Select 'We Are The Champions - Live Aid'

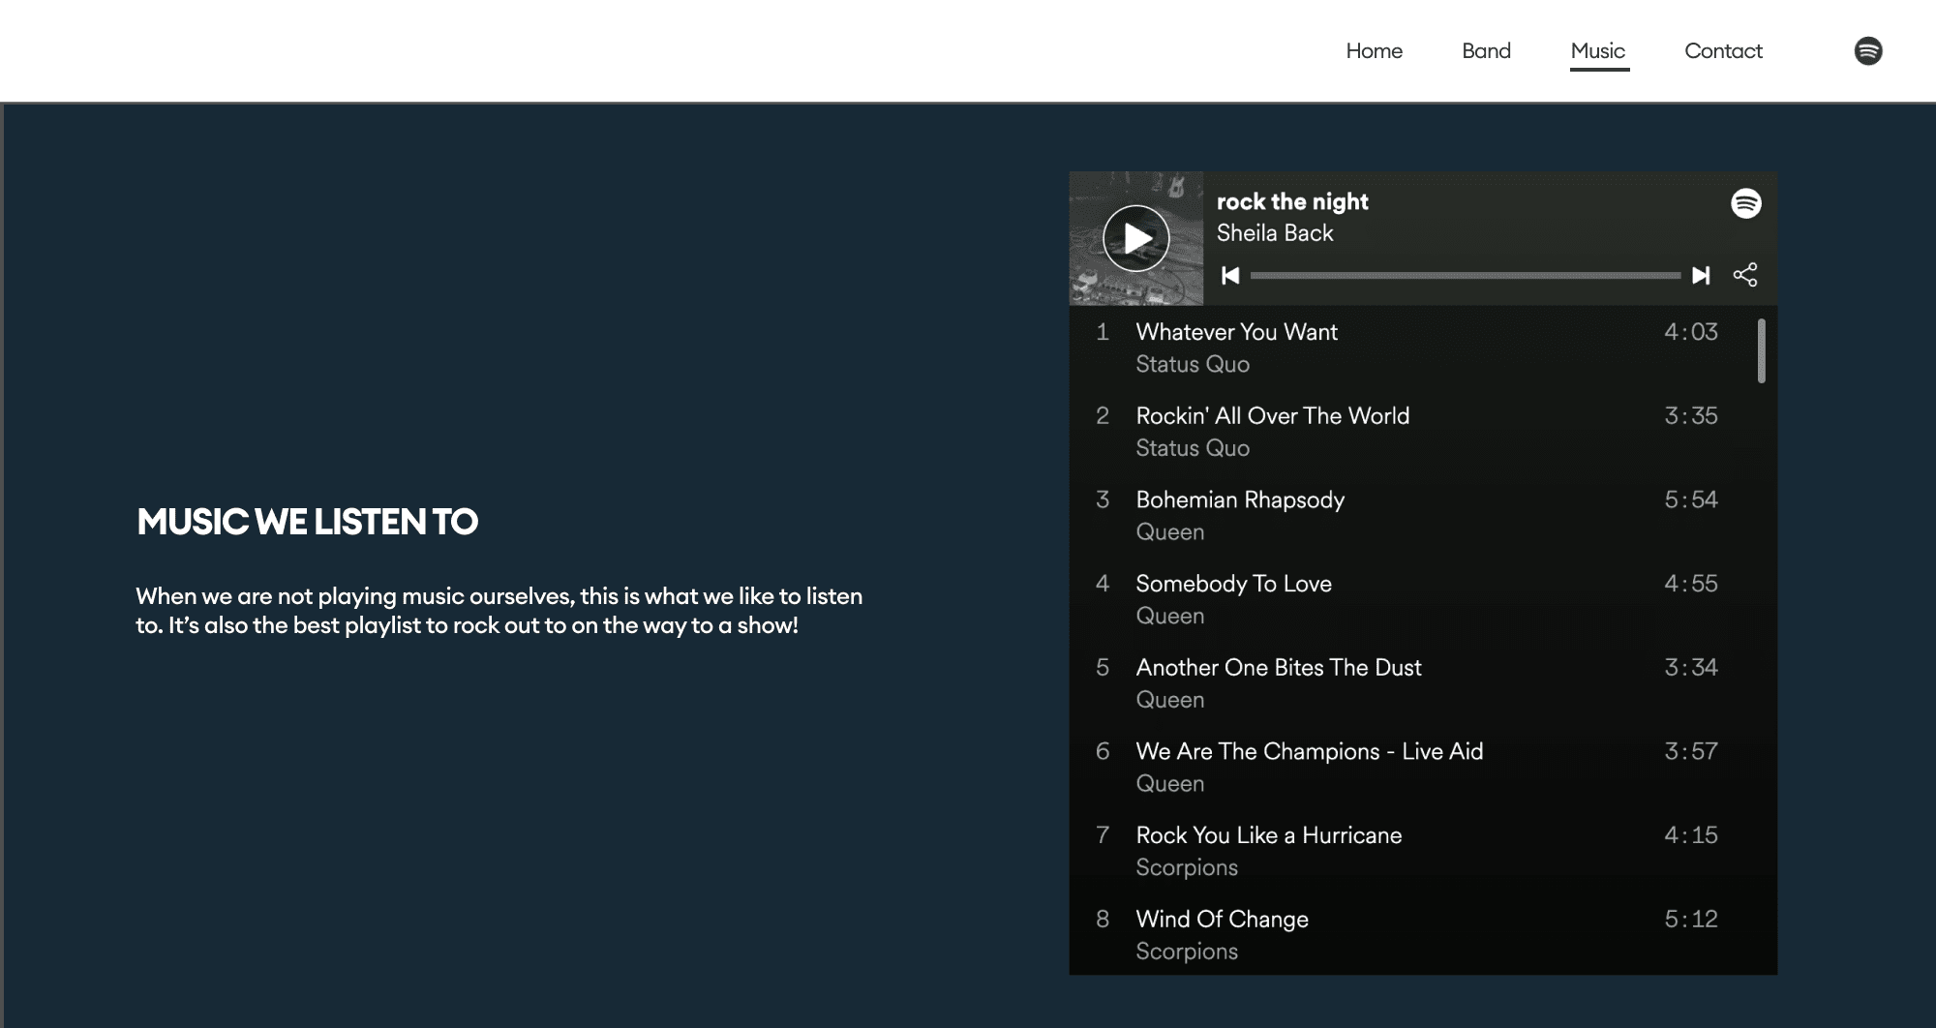[1310, 751]
